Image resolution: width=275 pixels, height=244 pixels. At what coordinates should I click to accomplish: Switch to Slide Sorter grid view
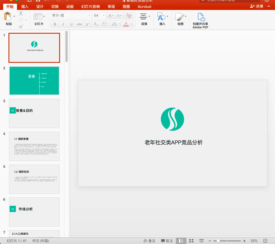(191, 241)
